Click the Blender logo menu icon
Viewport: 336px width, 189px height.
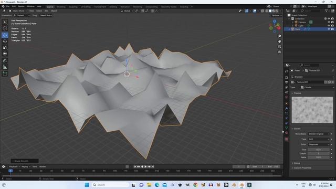pyautogui.click(x=3, y=6)
